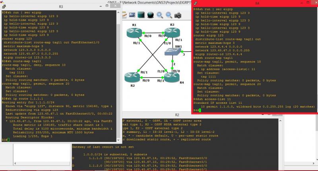The height and width of the screenshot is (171, 318).
Task: Select router R3 in the topology
Action: (x=172, y=33)
